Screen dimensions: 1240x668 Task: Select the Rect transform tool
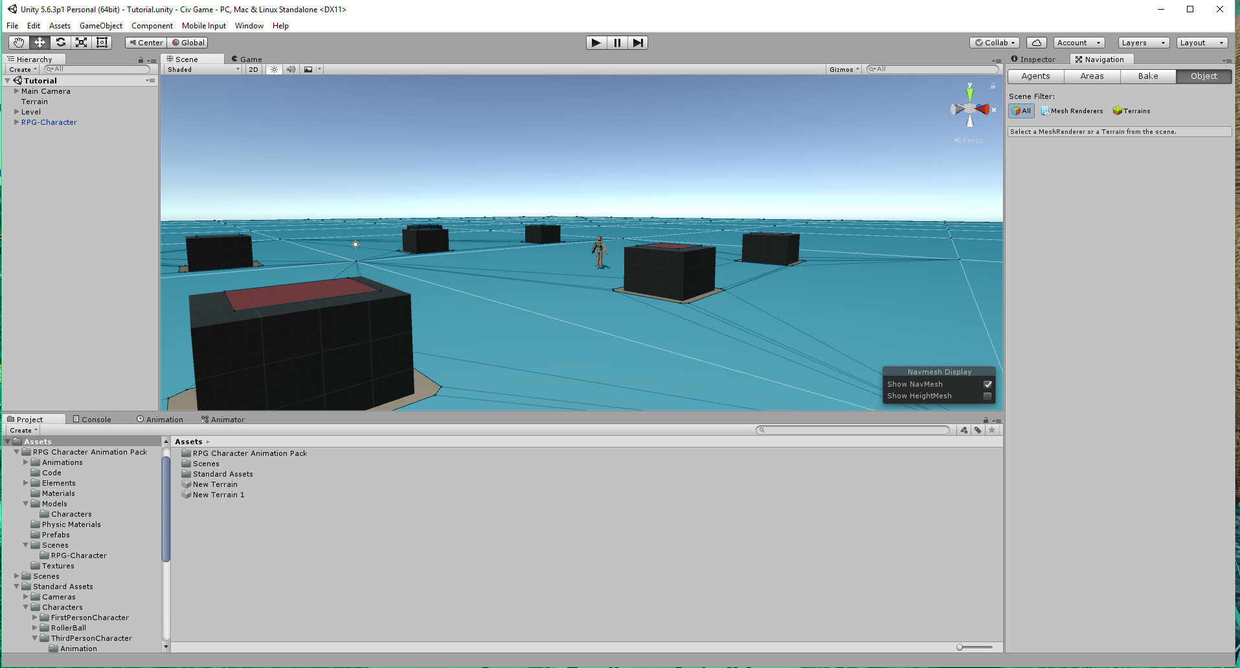coord(102,42)
